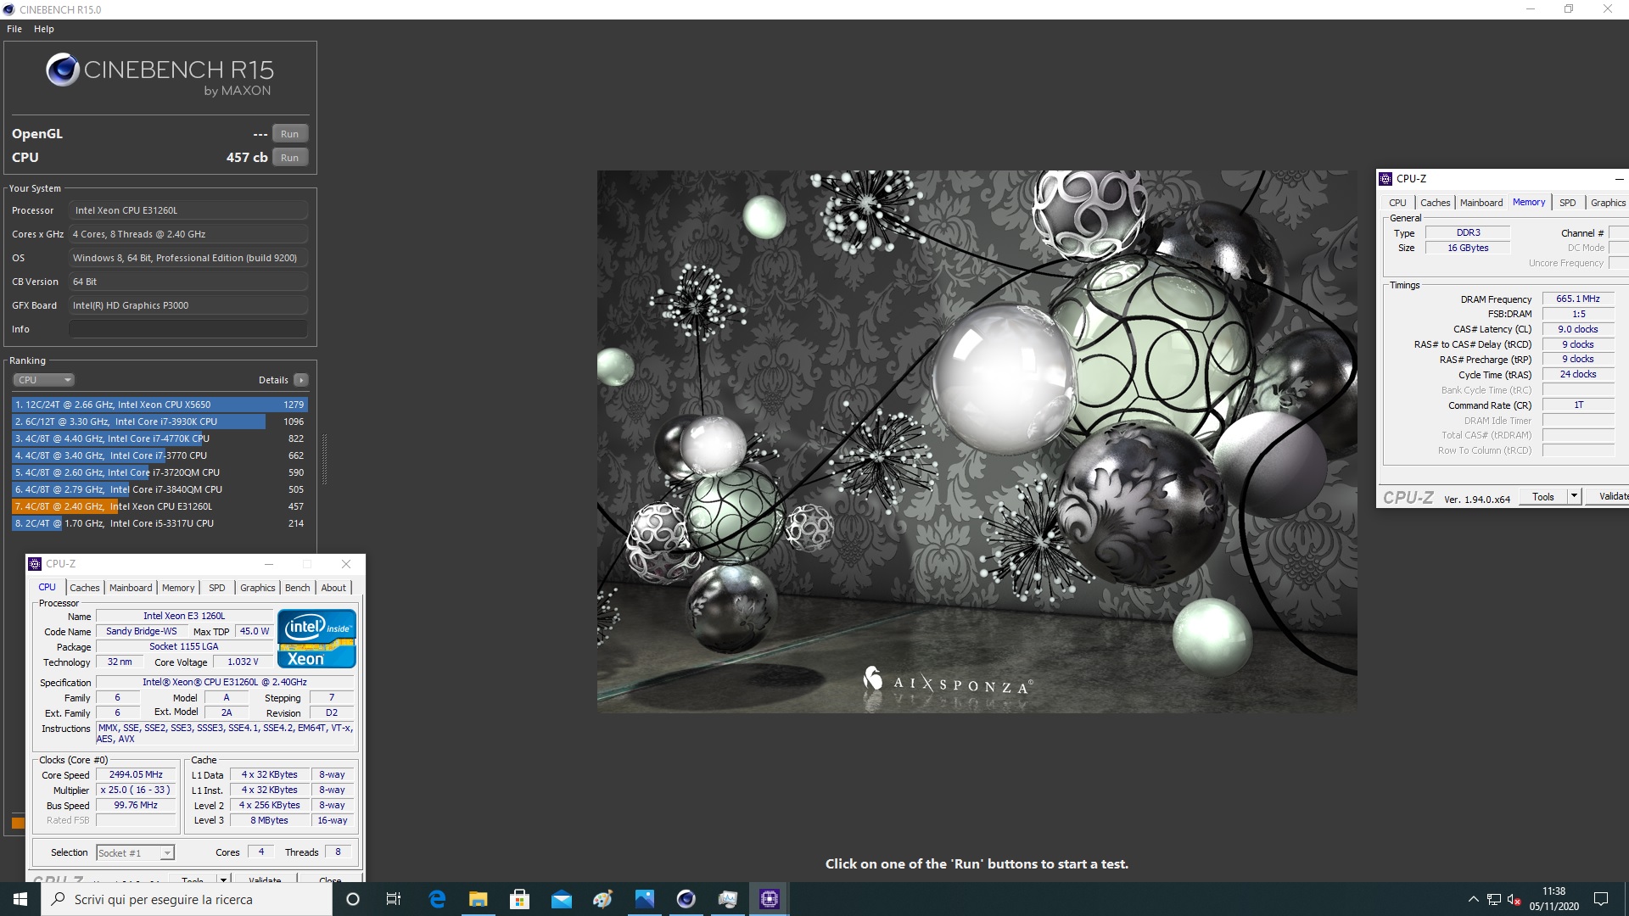Viewport: 1629px width, 916px height.
Task: Click Tools button in right CPU-Z
Action: pyautogui.click(x=1543, y=497)
